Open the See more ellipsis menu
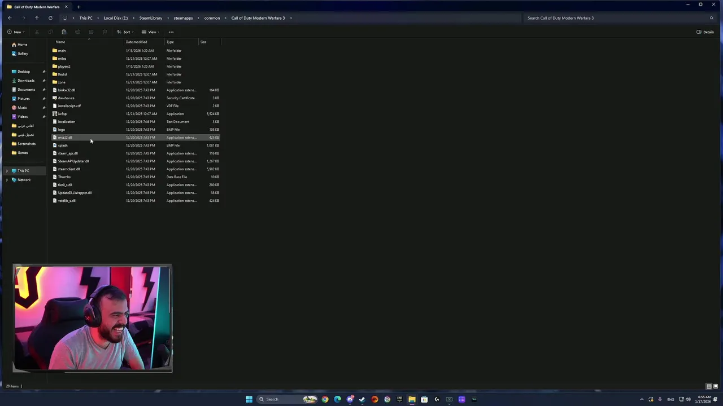 [x=171, y=32]
